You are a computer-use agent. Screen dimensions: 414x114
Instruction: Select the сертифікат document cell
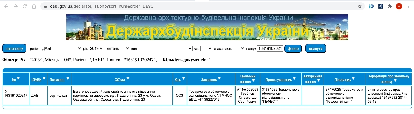coord(59,96)
